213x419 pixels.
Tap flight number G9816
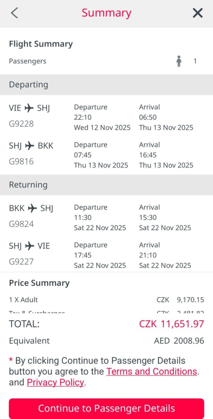coord(21,161)
